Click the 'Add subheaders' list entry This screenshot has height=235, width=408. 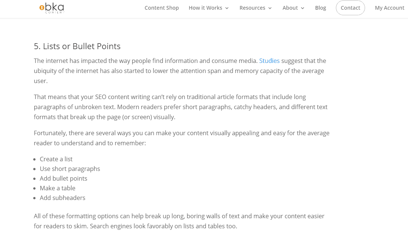pos(62,198)
